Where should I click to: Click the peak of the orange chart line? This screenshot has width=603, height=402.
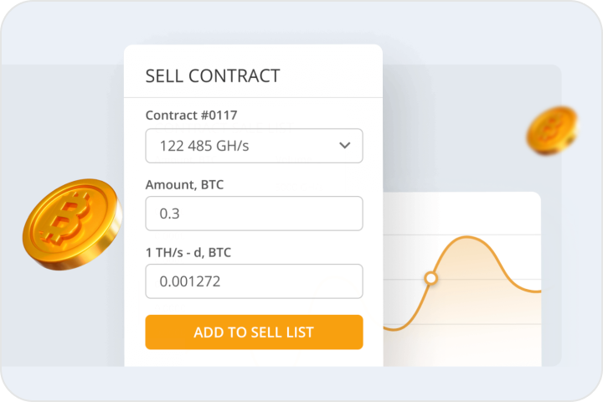coord(469,239)
